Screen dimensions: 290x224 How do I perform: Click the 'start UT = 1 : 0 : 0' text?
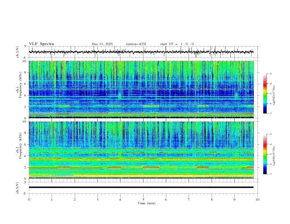(x=177, y=44)
